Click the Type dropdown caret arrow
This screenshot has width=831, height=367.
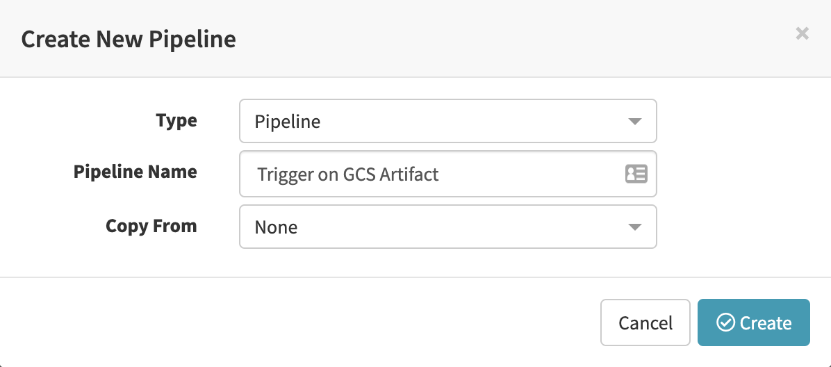tap(634, 122)
